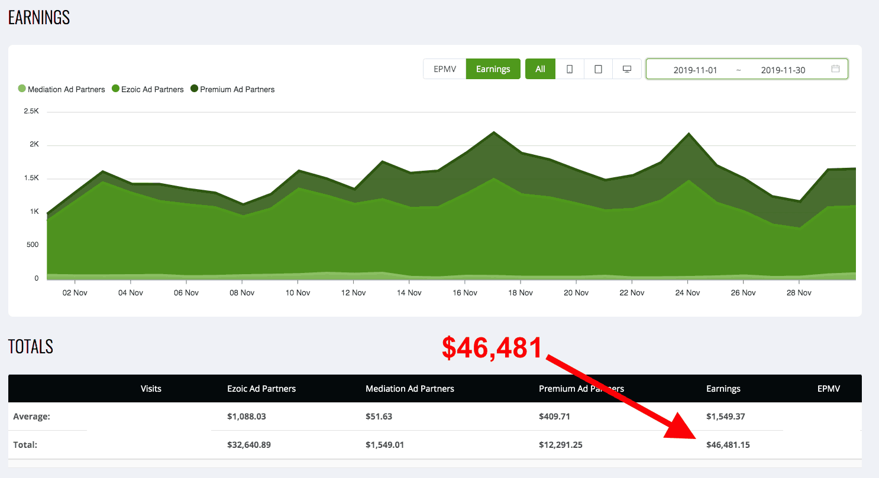This screenshot has height=478, width=879.
Task: Select the total value $1,549.01
Action: point(385,445)
